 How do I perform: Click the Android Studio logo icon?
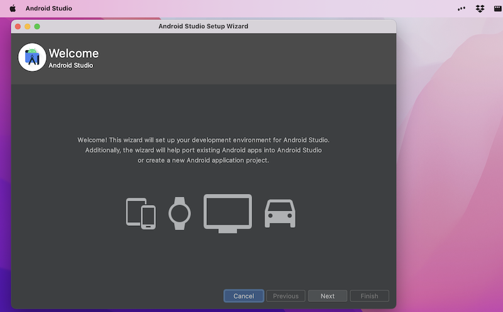(x=32, y=57)
